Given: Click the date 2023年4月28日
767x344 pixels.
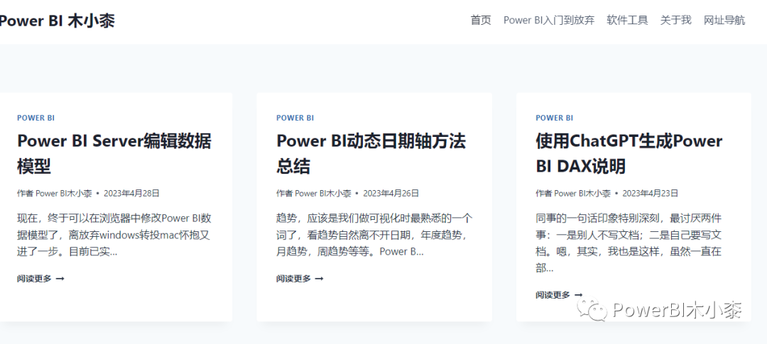Looking at the screenshot, I should (x=131, y=193).
